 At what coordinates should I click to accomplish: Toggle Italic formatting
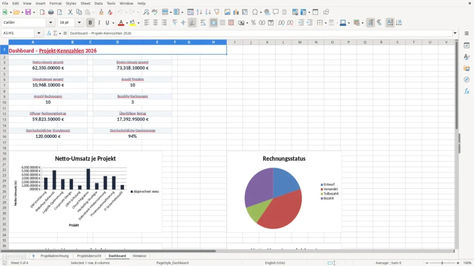[x=99, y=23]
